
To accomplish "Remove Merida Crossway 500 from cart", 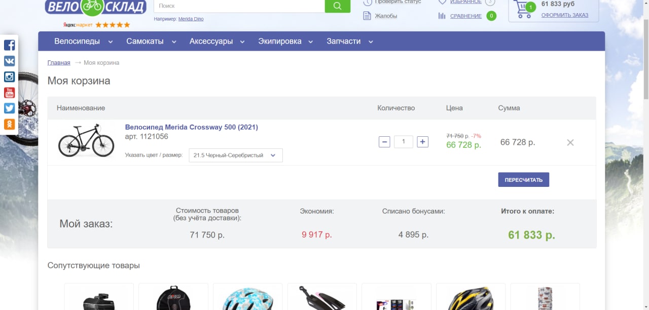I will [x=570, y=142].
